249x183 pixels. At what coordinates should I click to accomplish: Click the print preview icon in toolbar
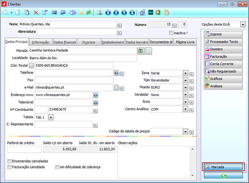(x=99, y=12)
